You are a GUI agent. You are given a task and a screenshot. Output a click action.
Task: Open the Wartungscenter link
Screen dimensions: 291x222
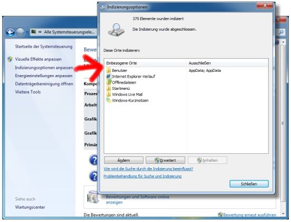click(30, 207)
